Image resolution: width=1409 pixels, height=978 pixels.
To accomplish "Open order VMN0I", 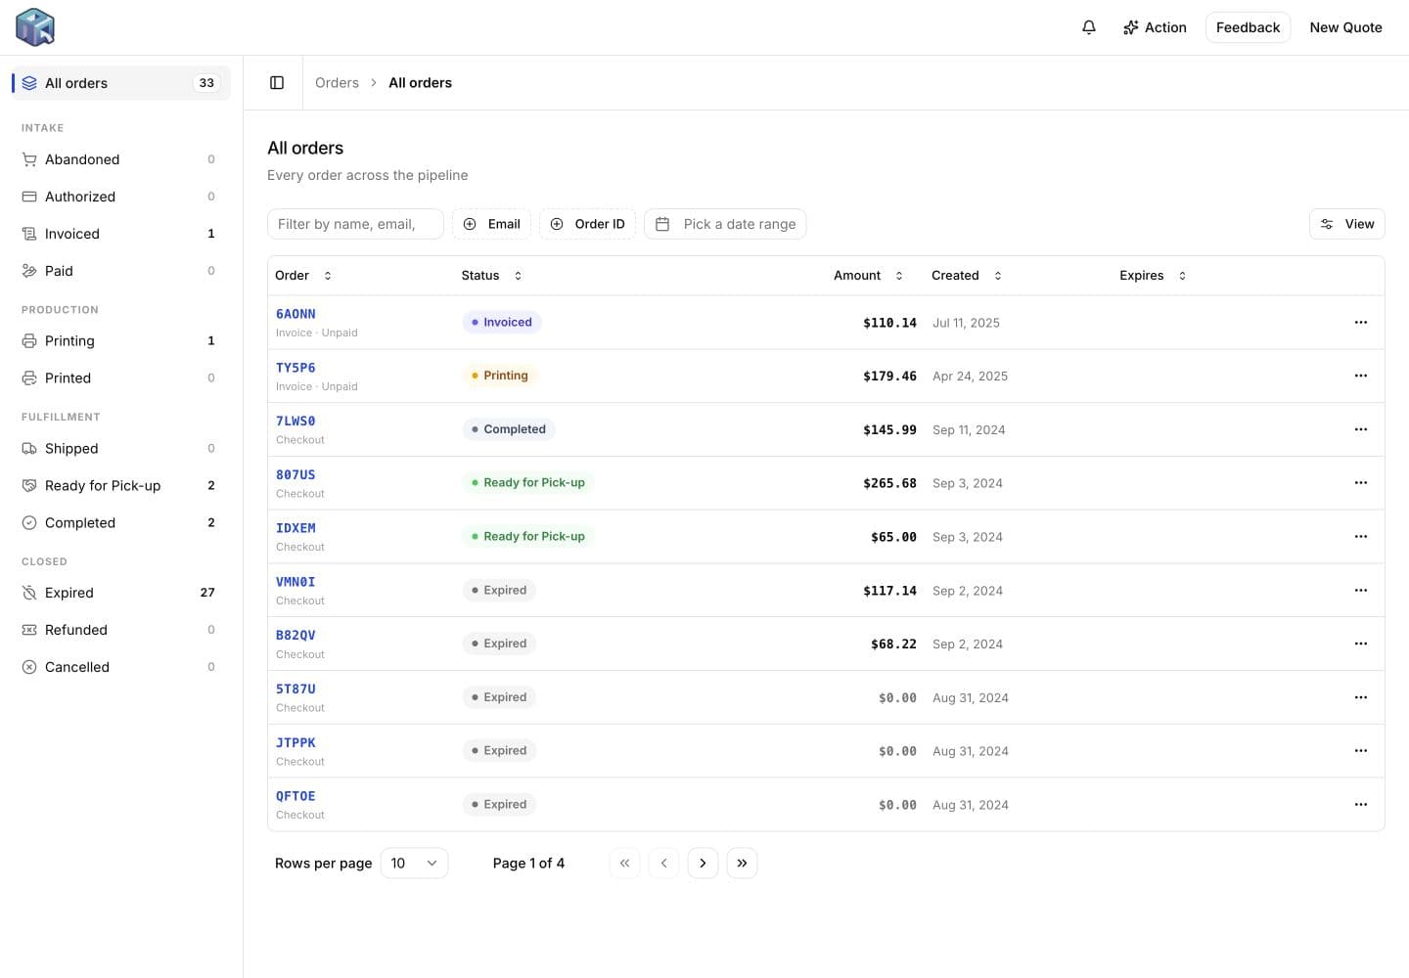I will pyautogui.click(x=295, y=582).
